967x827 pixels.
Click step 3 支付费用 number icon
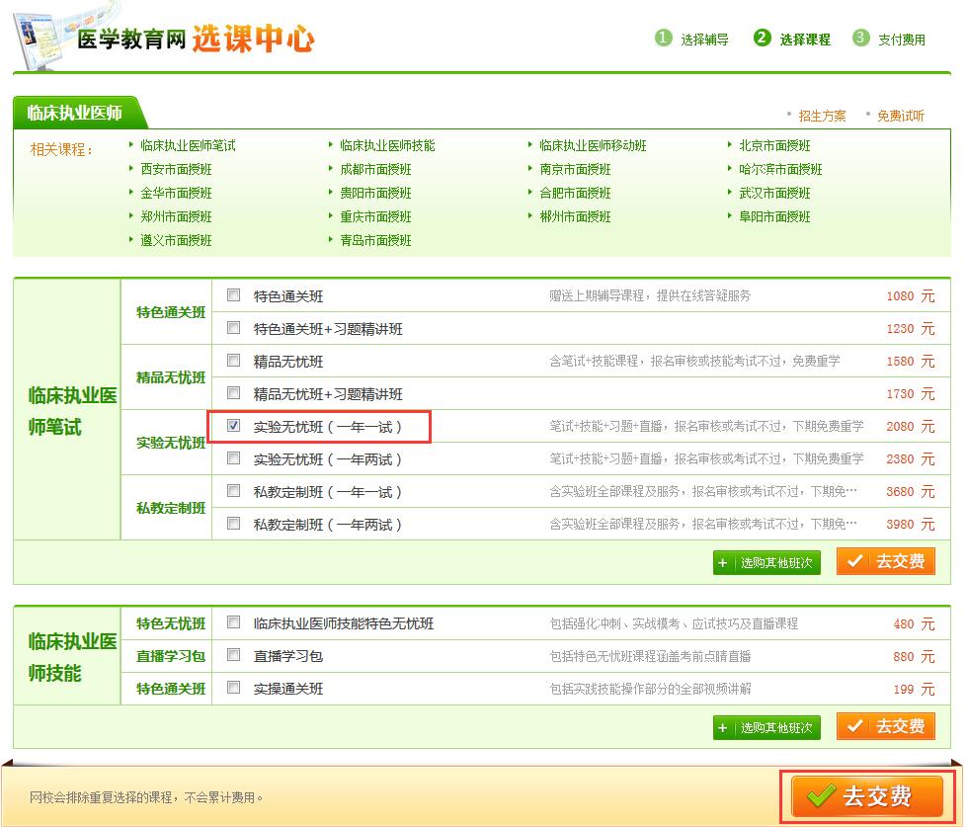tap(861, 39)
